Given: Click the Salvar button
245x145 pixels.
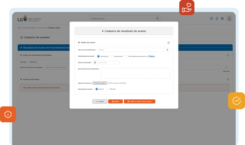Looking at the screenshot, I should click(115, 101).
